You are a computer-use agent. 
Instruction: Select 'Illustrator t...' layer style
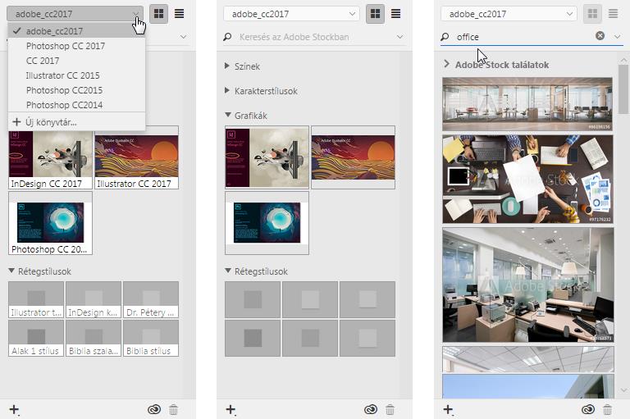(36, 299)
